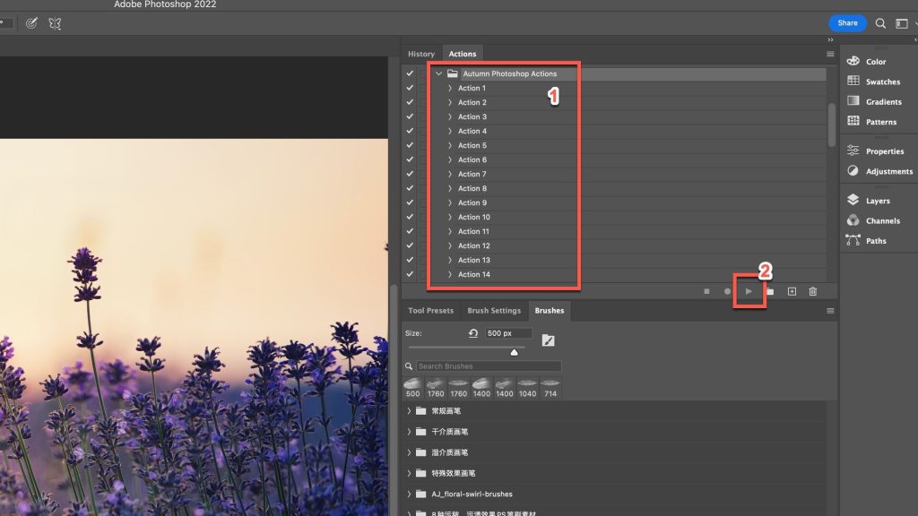This screenshot has height=516, width=918.
Task: Toggle the checkmark for Action 10
Action: pyautogui.click(x=410, y=217)
